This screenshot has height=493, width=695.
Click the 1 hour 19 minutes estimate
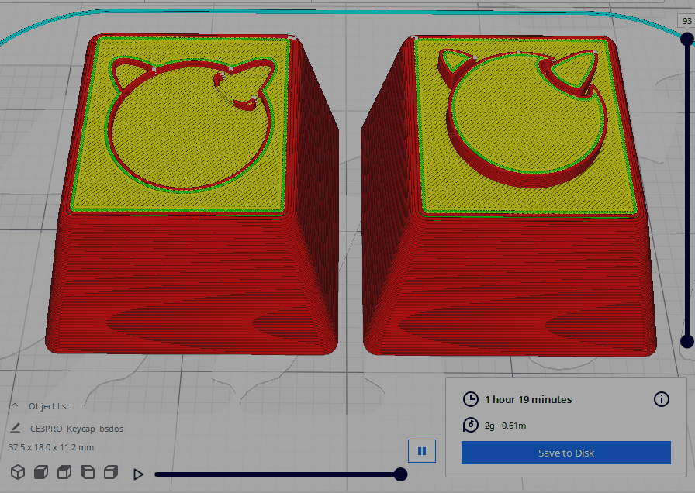coord(528,399)
